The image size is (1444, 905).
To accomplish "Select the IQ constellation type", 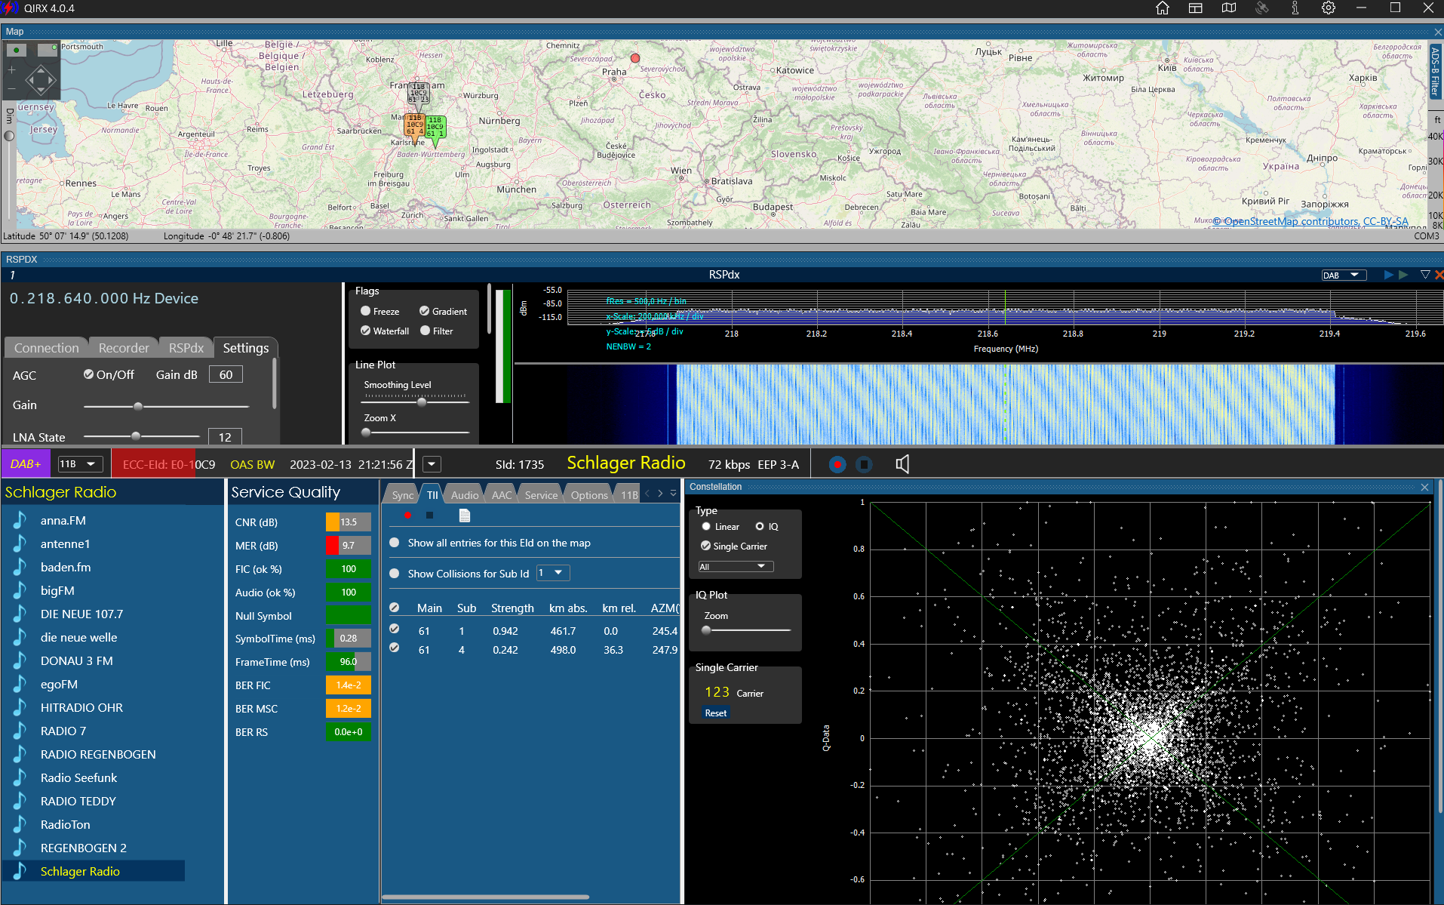I will click(x=760, y=526).
